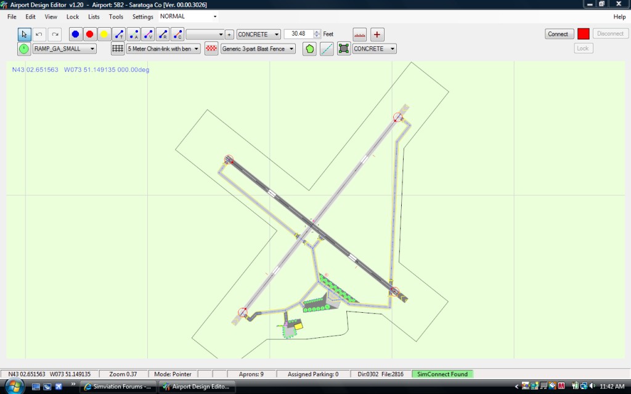
Task: Open the RAMP_GA_SMALL parking type dropdown
Action: tap(64, 49)
